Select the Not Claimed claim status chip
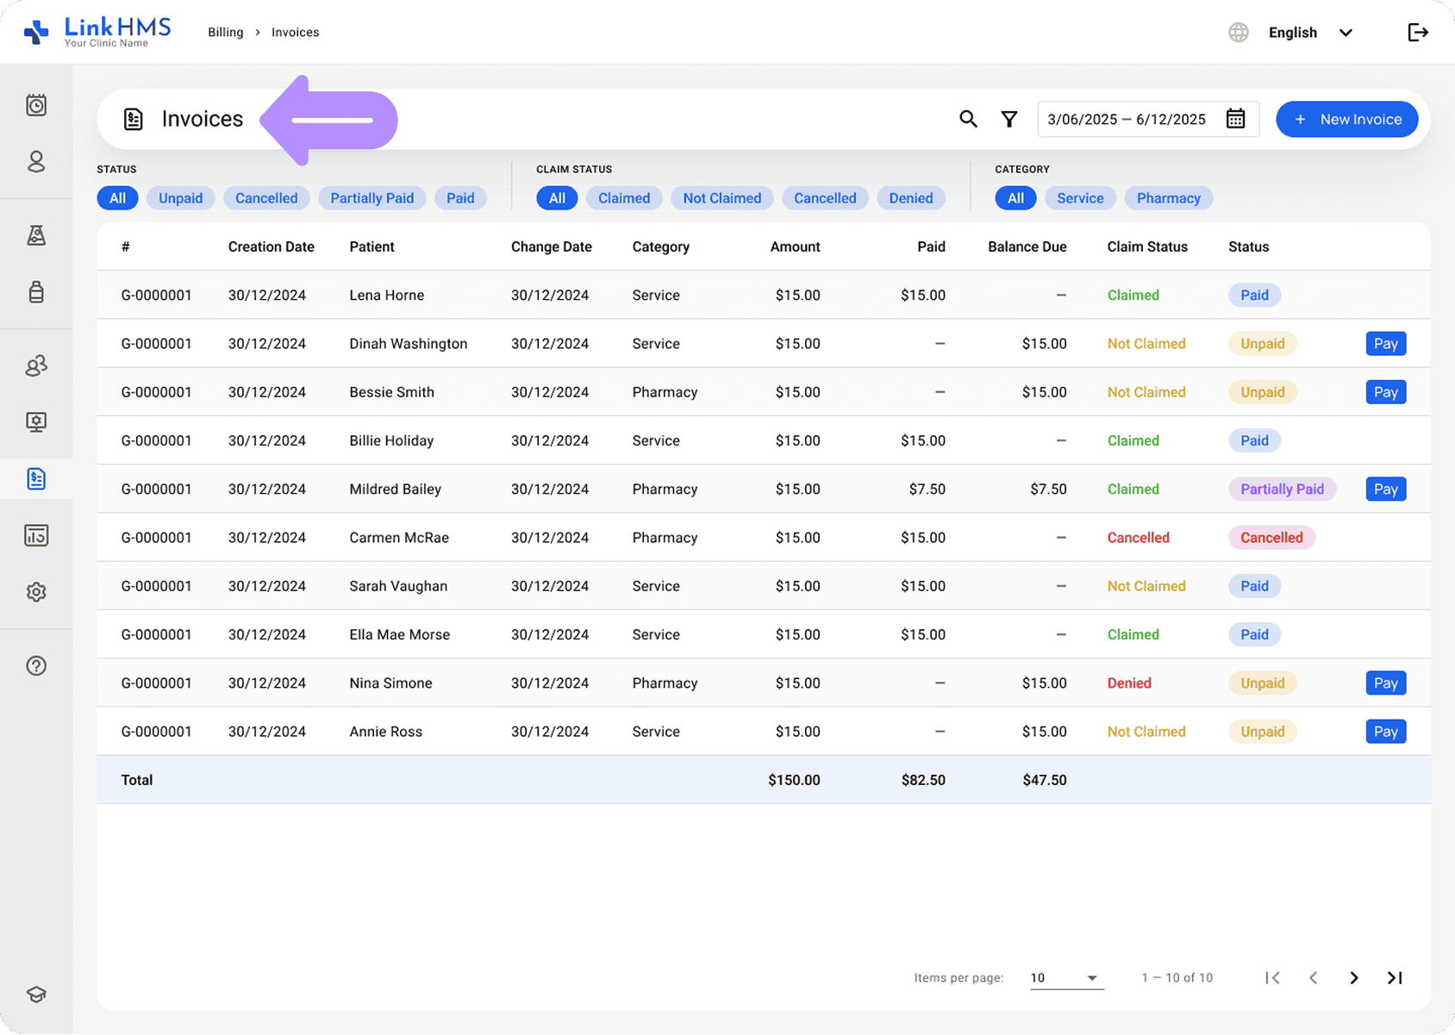1455x1035 pixels. [721, 198]
